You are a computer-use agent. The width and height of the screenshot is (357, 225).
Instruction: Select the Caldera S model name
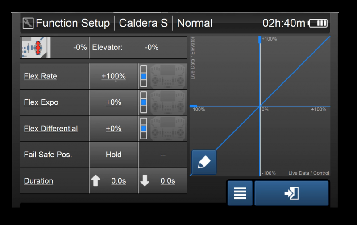pyautogui.click(x=143, y=23)
